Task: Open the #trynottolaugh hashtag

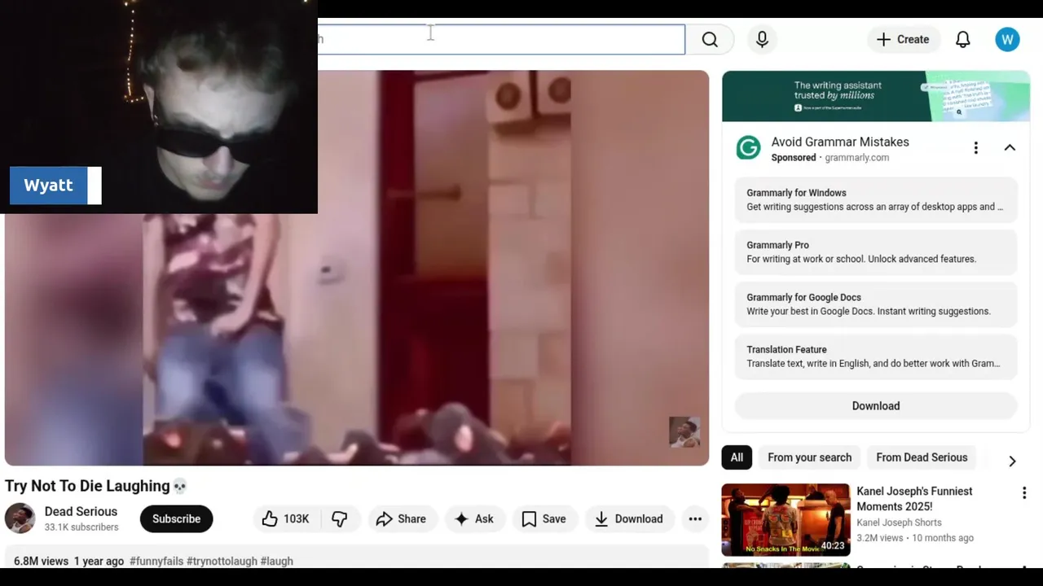Action: pos(222,562)
